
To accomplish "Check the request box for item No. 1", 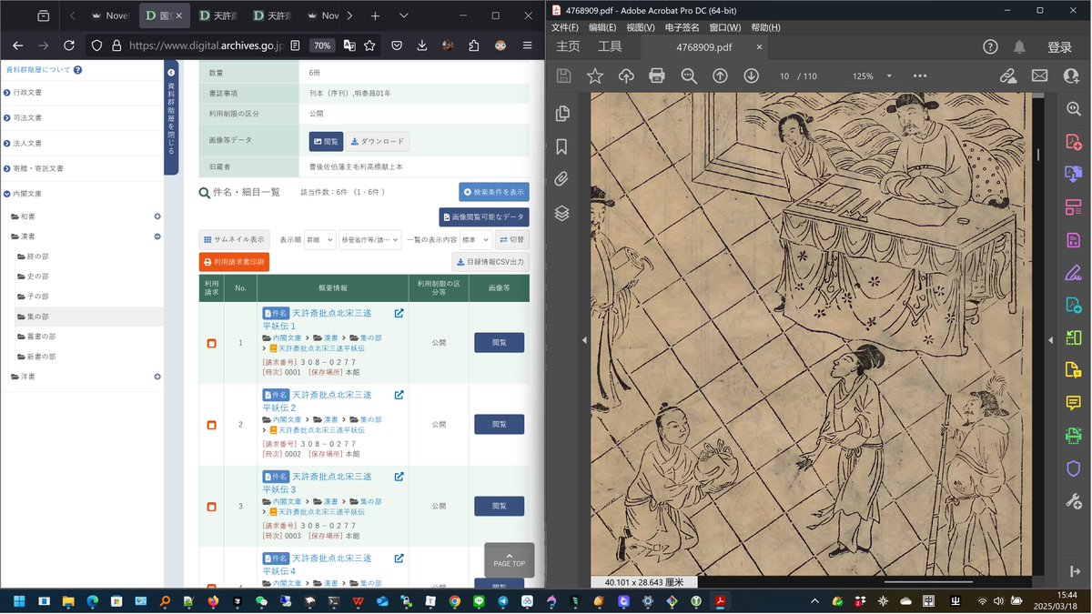I will pos(211,343).
